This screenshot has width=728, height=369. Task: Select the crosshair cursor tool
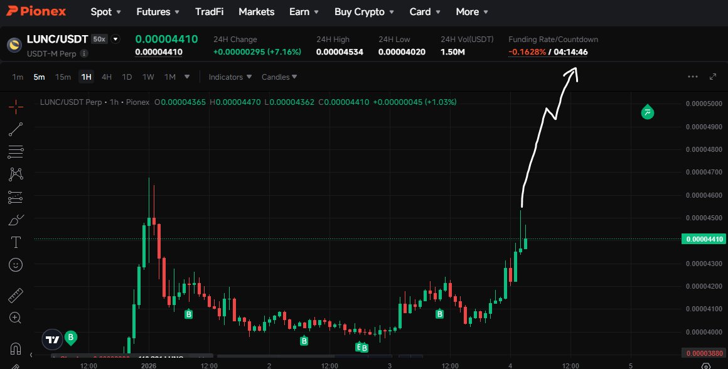(16, 107)
